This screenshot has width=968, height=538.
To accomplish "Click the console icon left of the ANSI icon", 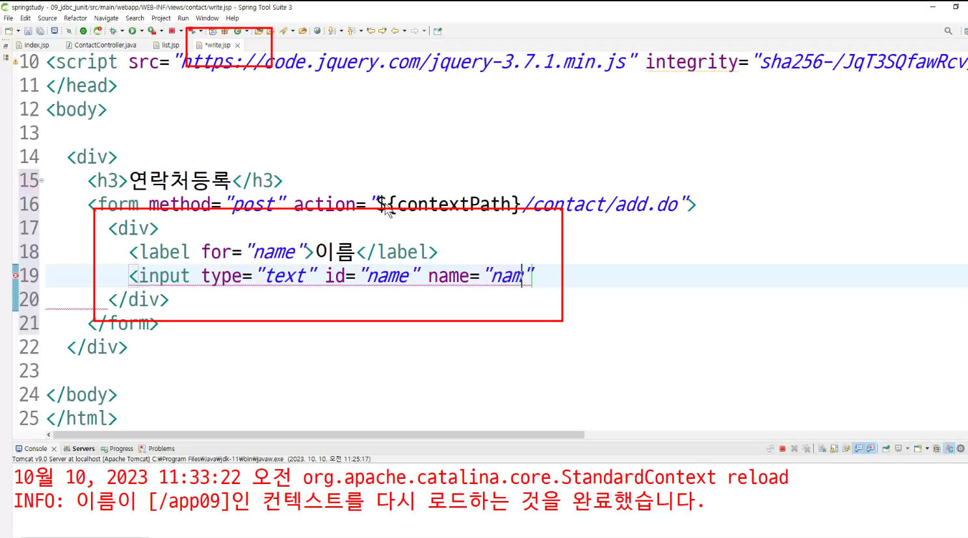I will (x=937, y=448).
